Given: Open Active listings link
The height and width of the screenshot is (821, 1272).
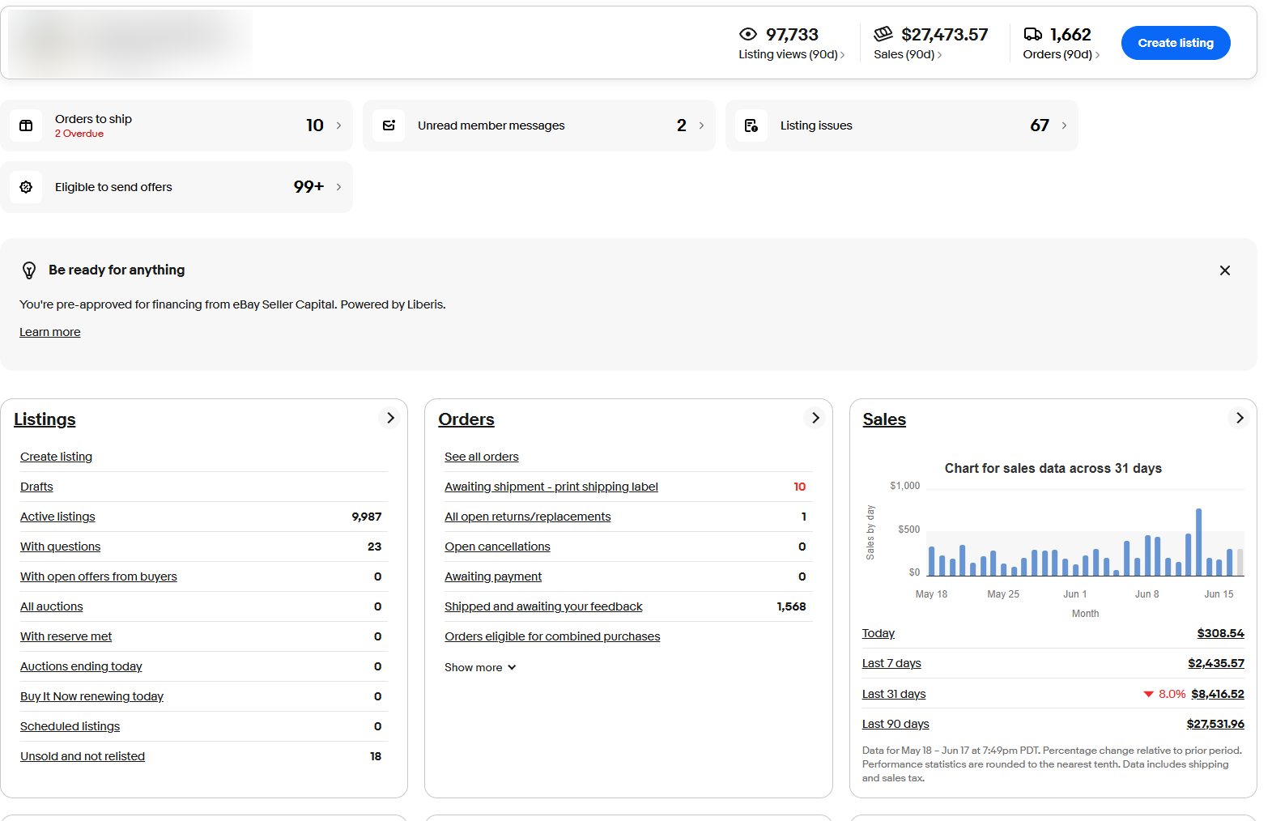Looking at the screenshot, I should (57, 517).
